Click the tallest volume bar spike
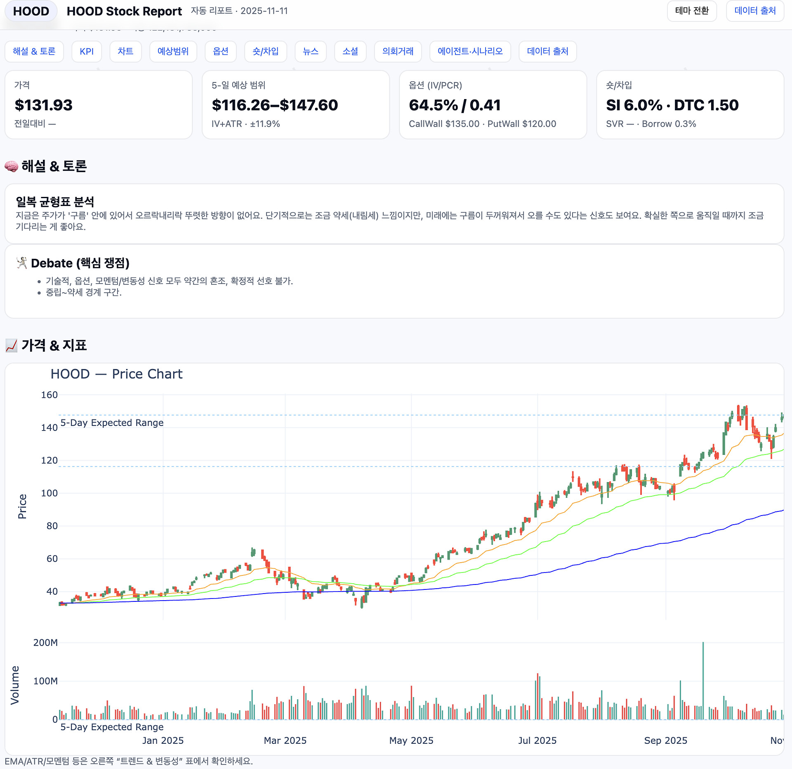The width and height of the screenshot is (792, 769). [x=703, y=681]
